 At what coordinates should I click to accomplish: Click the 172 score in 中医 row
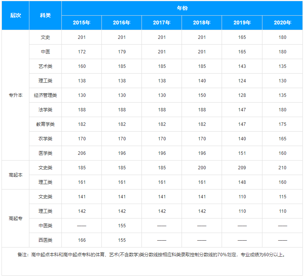pyautogui.click(x=82, y=52)
